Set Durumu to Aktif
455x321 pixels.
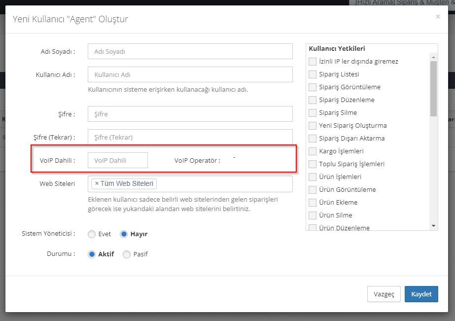[92, 254]
